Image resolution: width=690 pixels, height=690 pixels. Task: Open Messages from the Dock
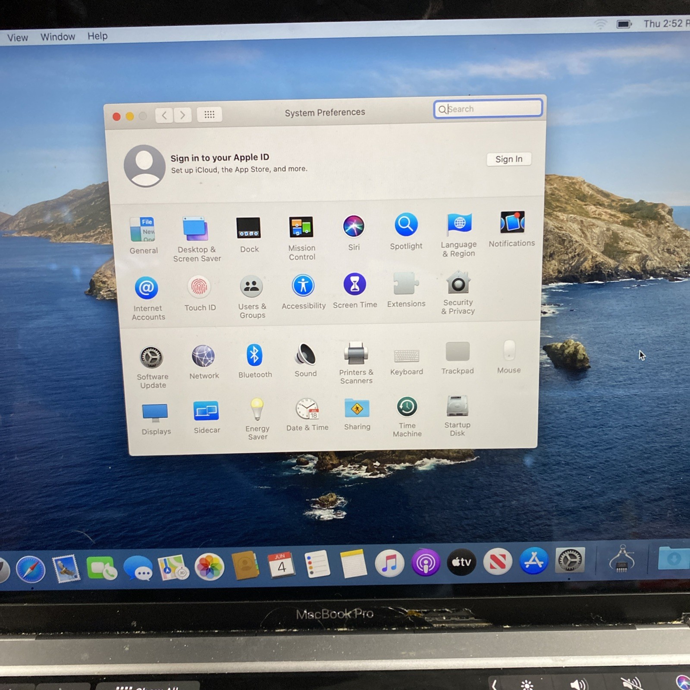138,568
